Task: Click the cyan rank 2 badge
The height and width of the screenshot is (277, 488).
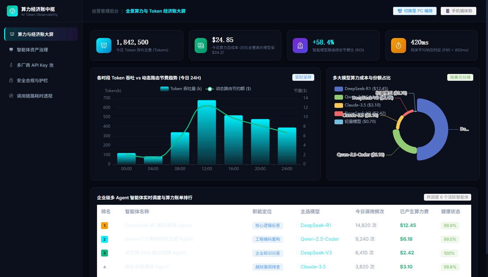Action: (x=105, y=239)
